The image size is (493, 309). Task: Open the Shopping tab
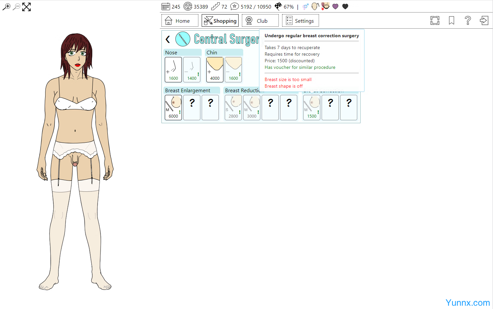tap(220, 21)
